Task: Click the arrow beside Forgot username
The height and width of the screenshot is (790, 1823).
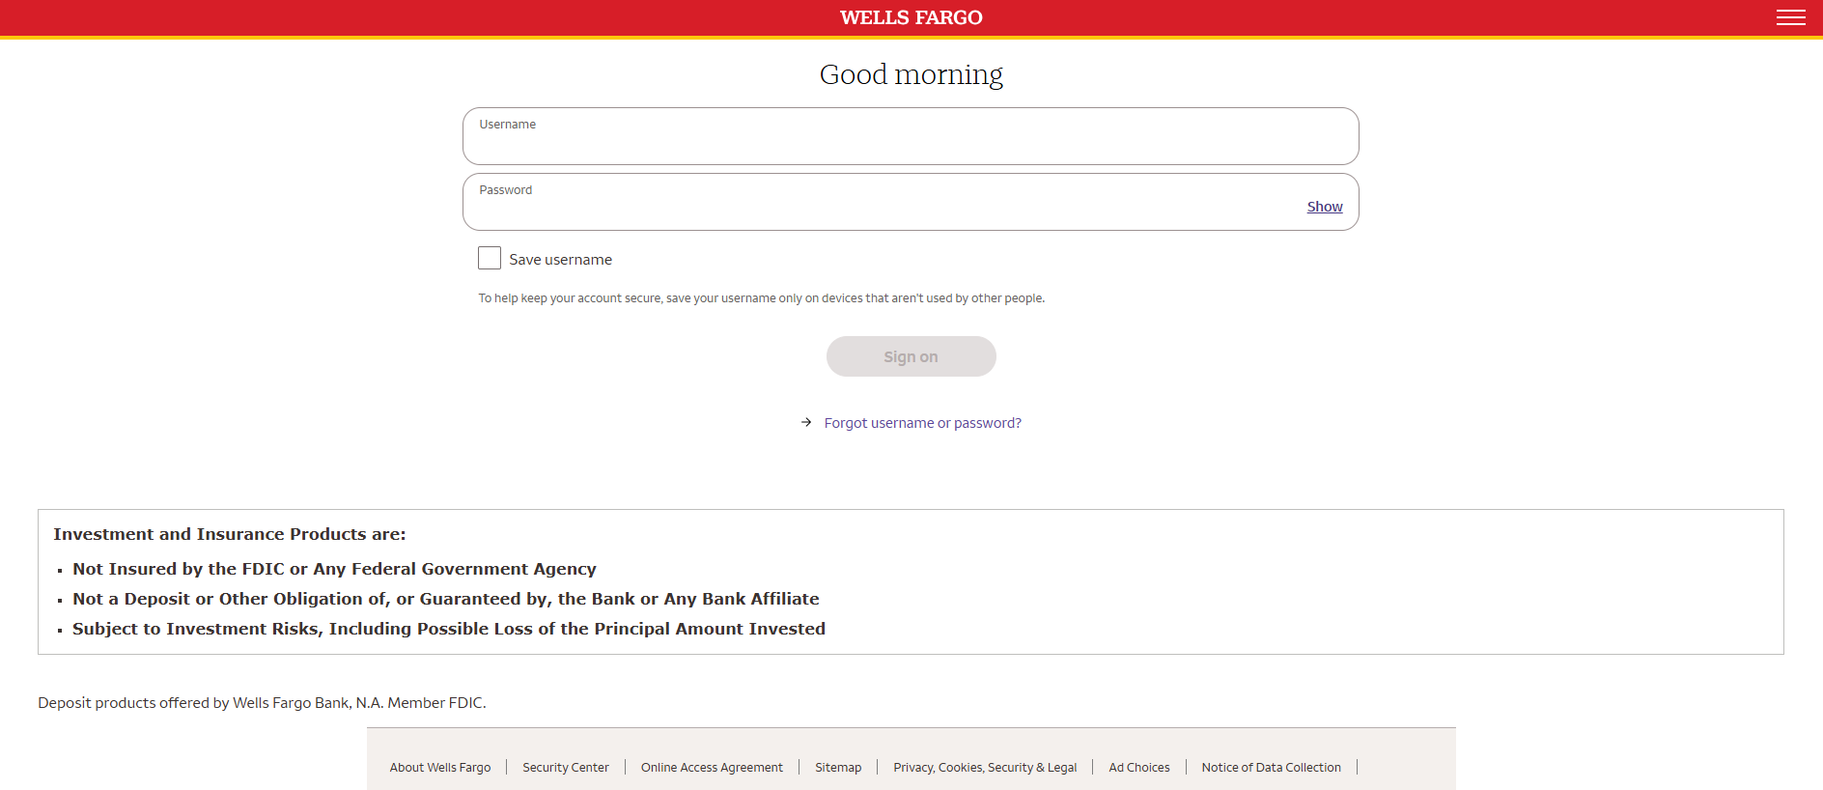Action: [806, 422]
